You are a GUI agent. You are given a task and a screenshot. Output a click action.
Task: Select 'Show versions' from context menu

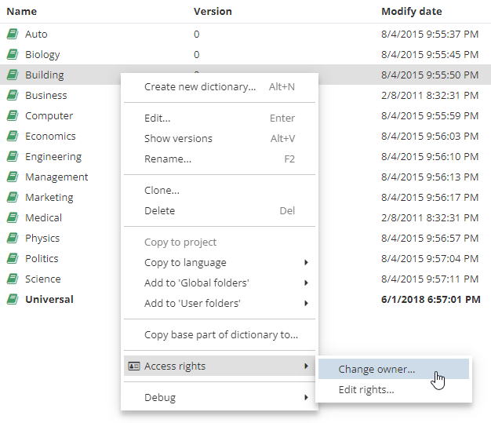click(x=178, y=139)
